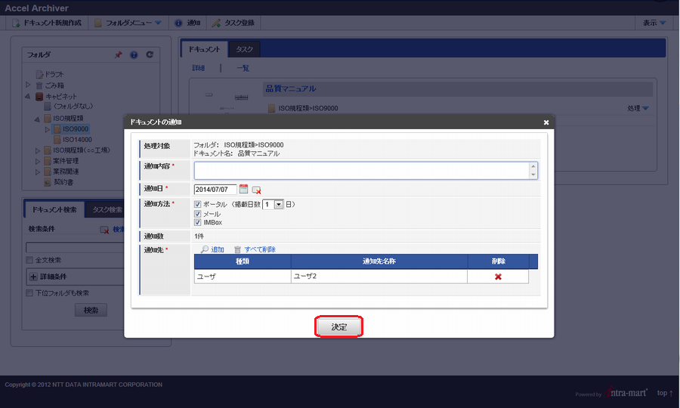
Task: Click the 通知先名称 column header
Action: 379,261
